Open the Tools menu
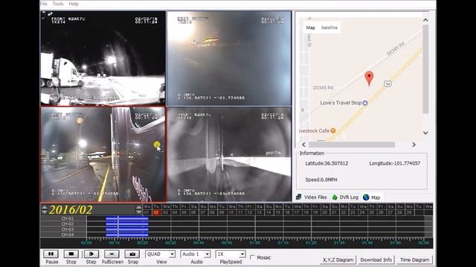The width and height of the screenshot is (476, 267). point(58,4)
